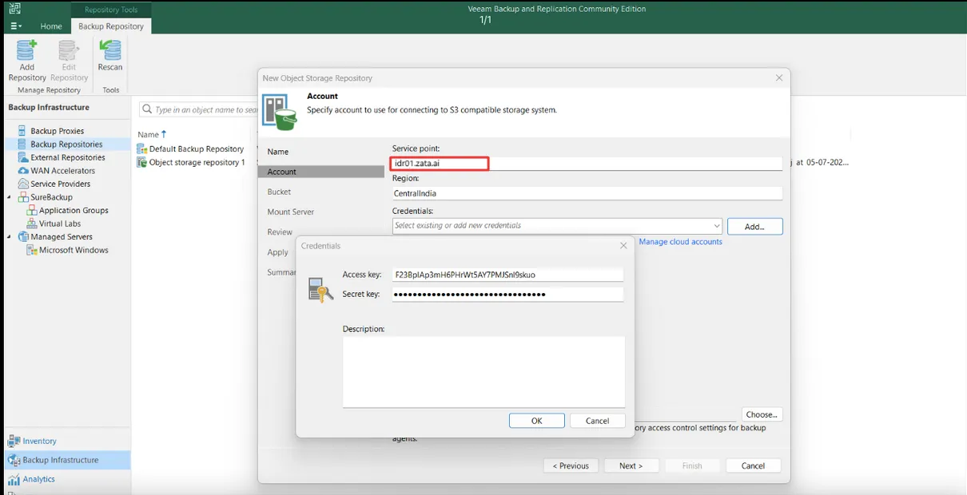
Task: Open the main menu hamburger button
Action: [16, 26]
